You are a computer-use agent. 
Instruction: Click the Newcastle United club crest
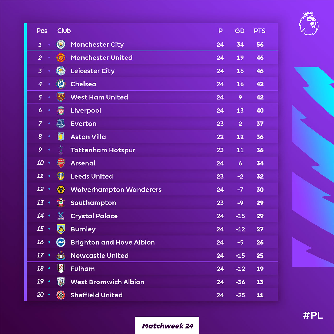[61, 256]
